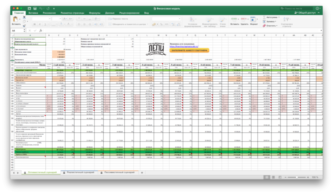Click the decrease indent icon
Screen dimensions: 333x194
[96, 24]
